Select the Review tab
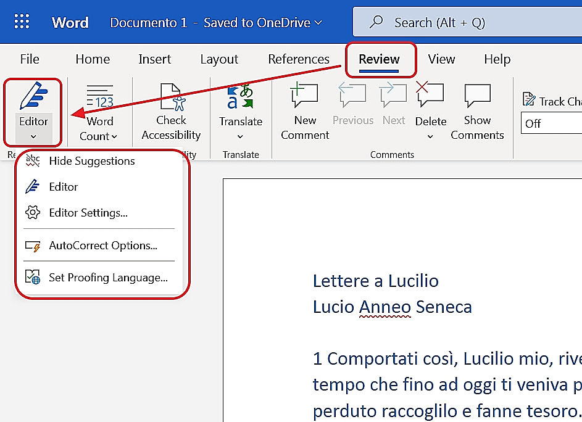Image resolution: width=582 pixels, height=422 pixels. (x=379, y=59)
